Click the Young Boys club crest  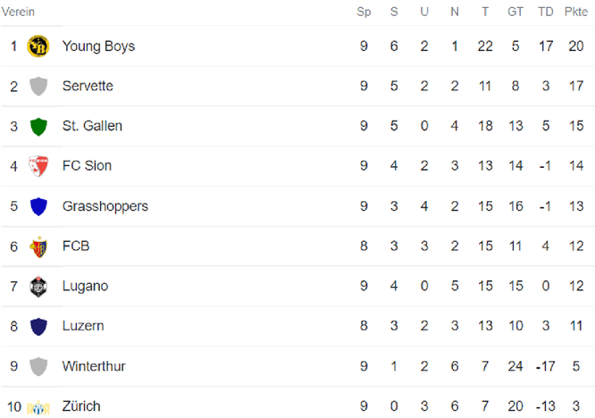(38, 46)
